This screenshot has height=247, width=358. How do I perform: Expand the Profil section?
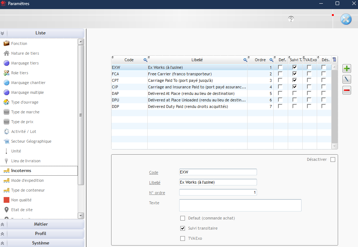[x=41, y=234]
